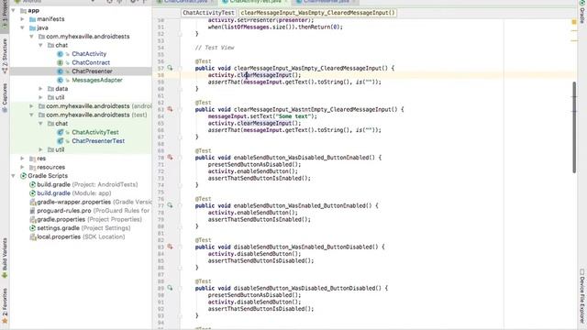Click the ChatActivityTest class icon in the tree

[x=60, y=132]
